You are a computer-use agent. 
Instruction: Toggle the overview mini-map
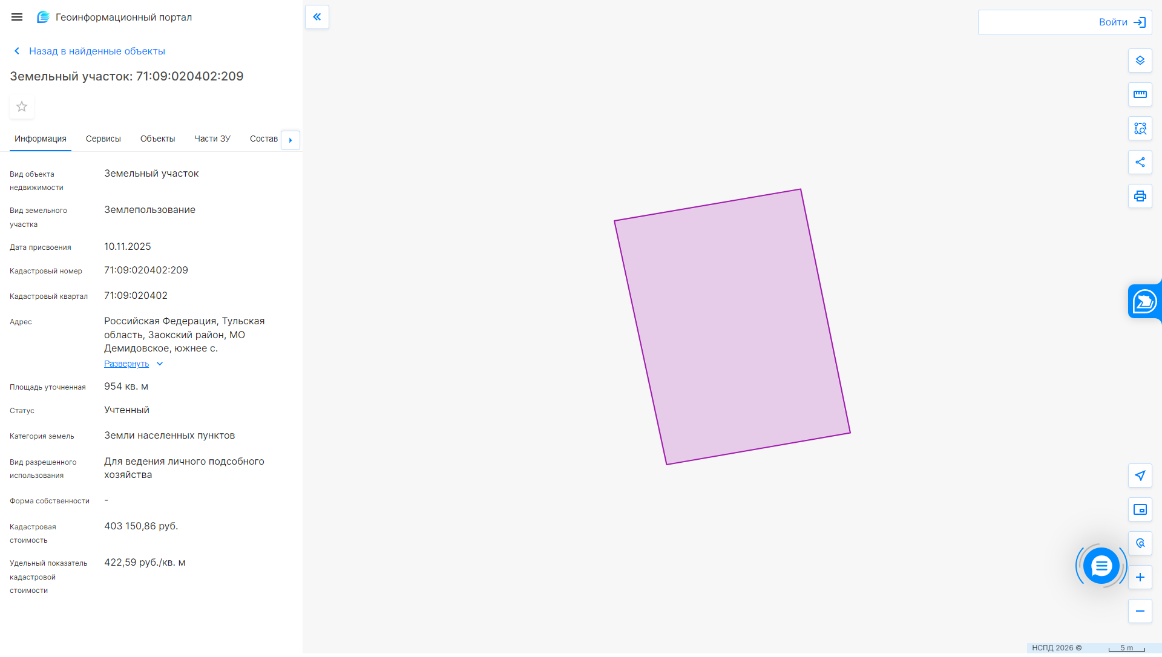click(x=1140, y=509)
